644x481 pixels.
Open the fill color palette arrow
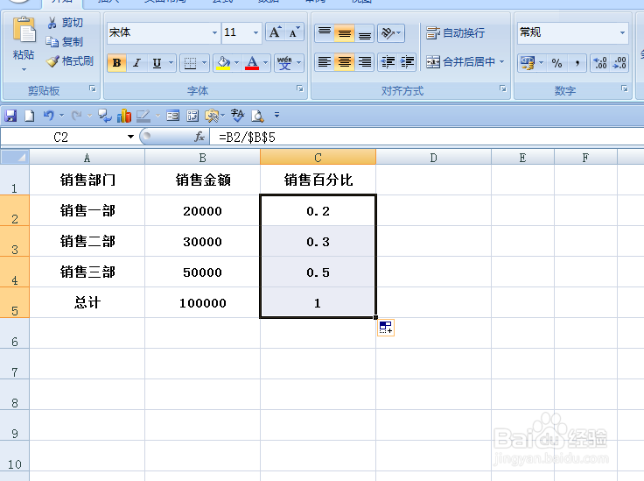(236, 63)
